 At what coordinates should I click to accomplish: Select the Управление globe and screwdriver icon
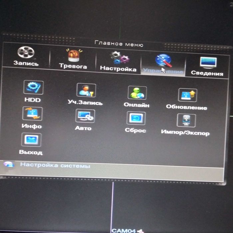(163, 61)
